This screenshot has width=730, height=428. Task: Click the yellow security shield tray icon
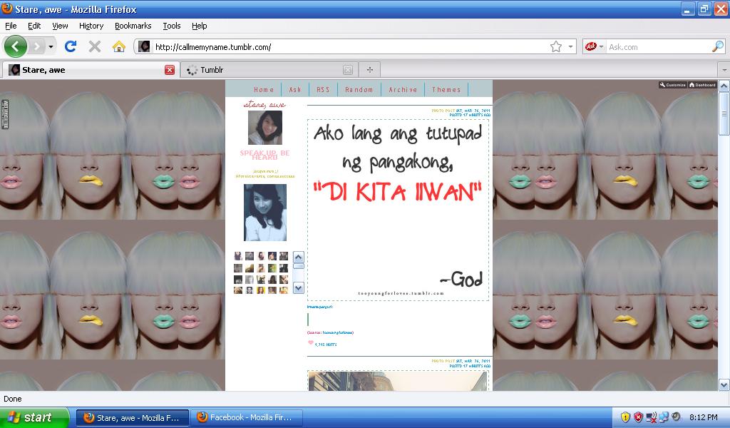pyautogui.click(x=625, y=417)
